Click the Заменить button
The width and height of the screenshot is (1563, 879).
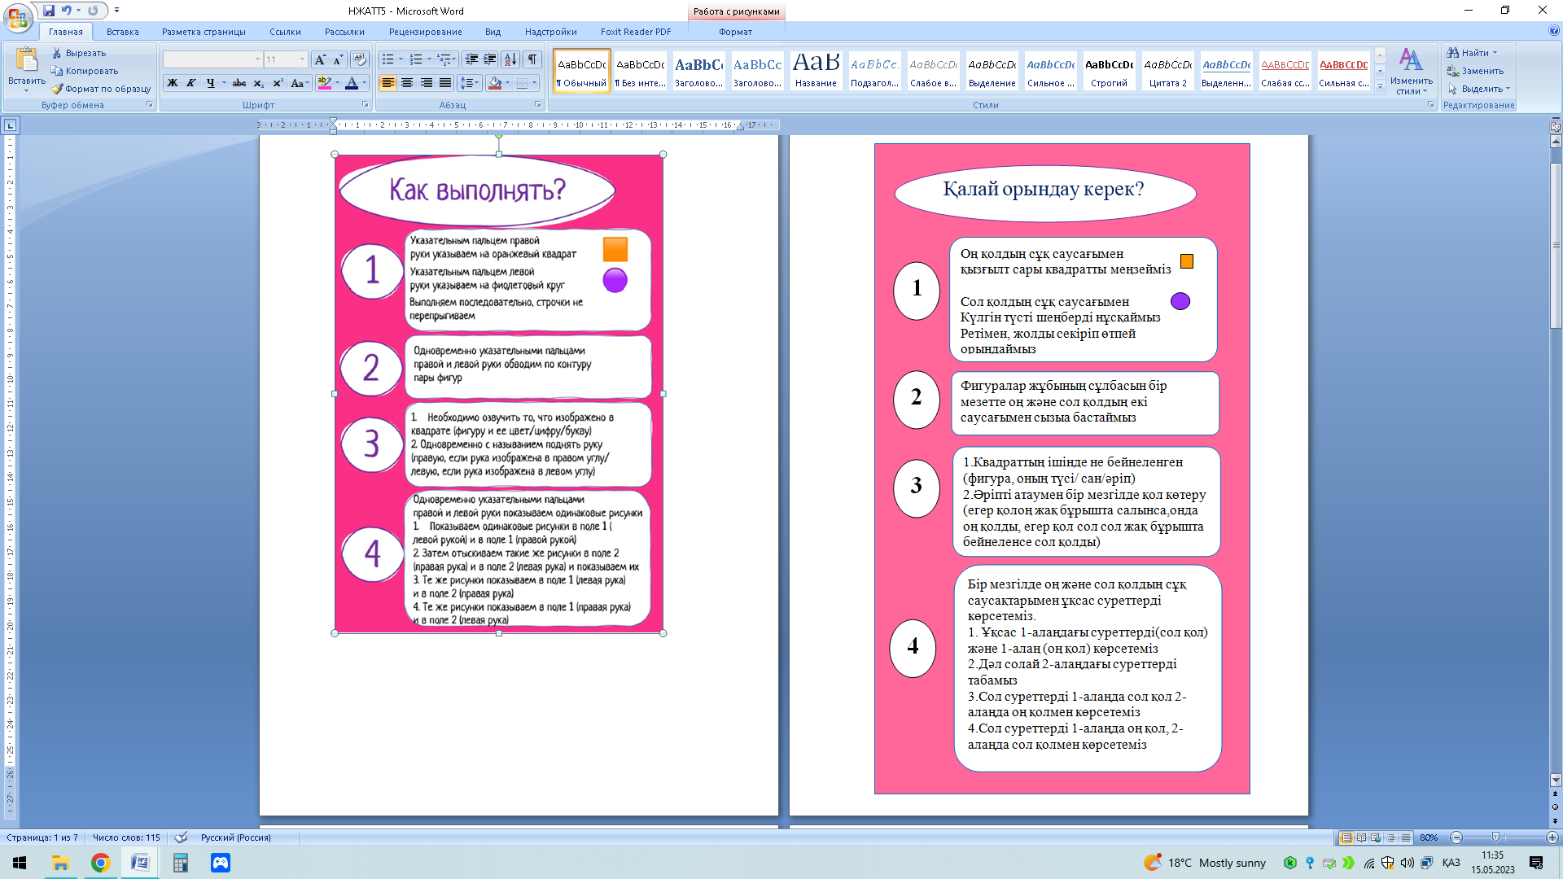click(1482, 71)
